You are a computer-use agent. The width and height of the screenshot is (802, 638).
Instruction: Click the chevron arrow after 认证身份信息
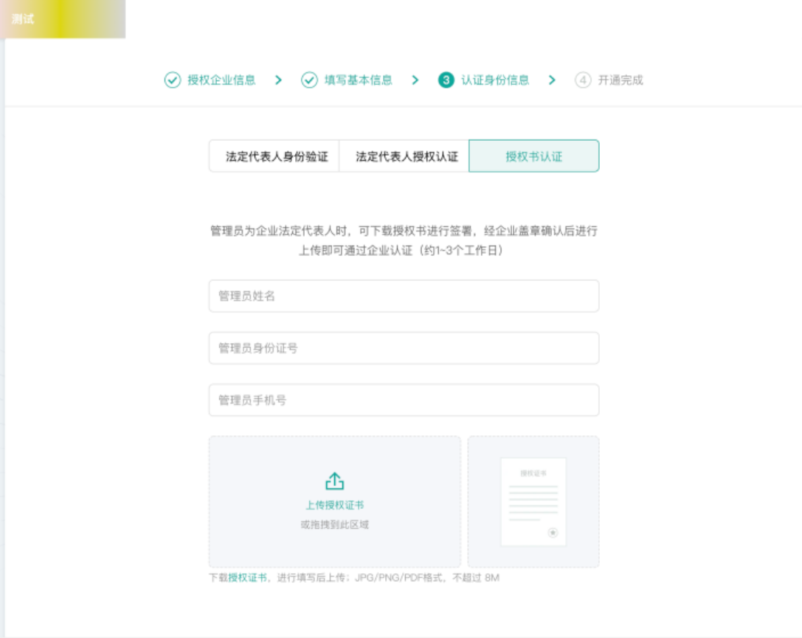[x=552, y=80]
